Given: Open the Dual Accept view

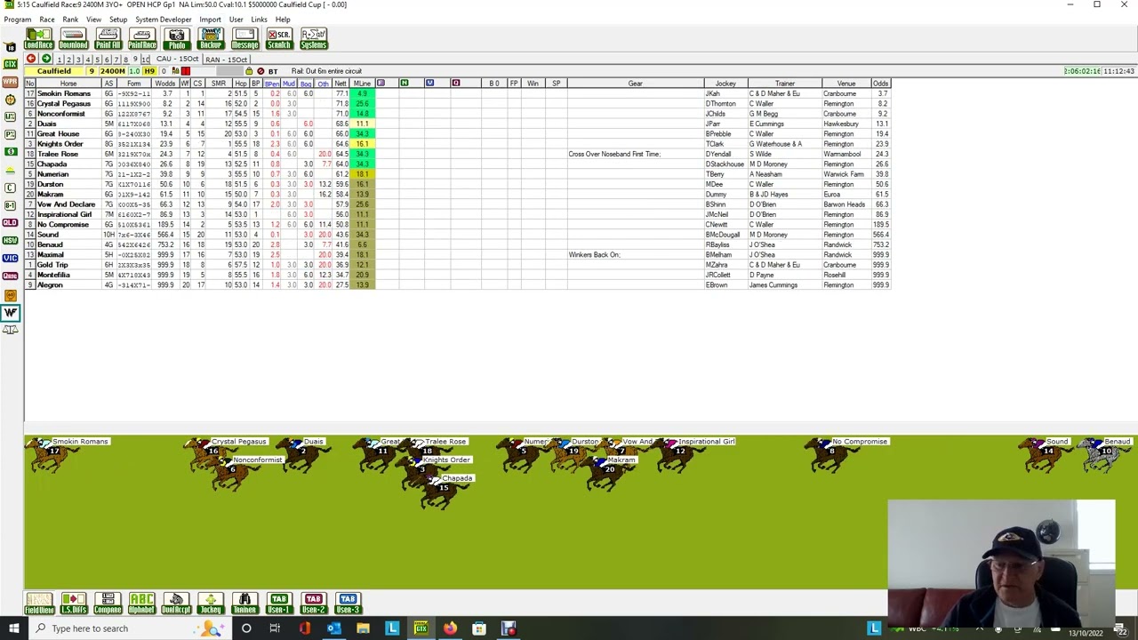Looking at the screenshot, I should pyautogui.click(x=176, y=604).
